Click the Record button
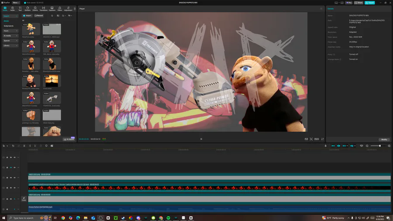 tap(38, 16)
